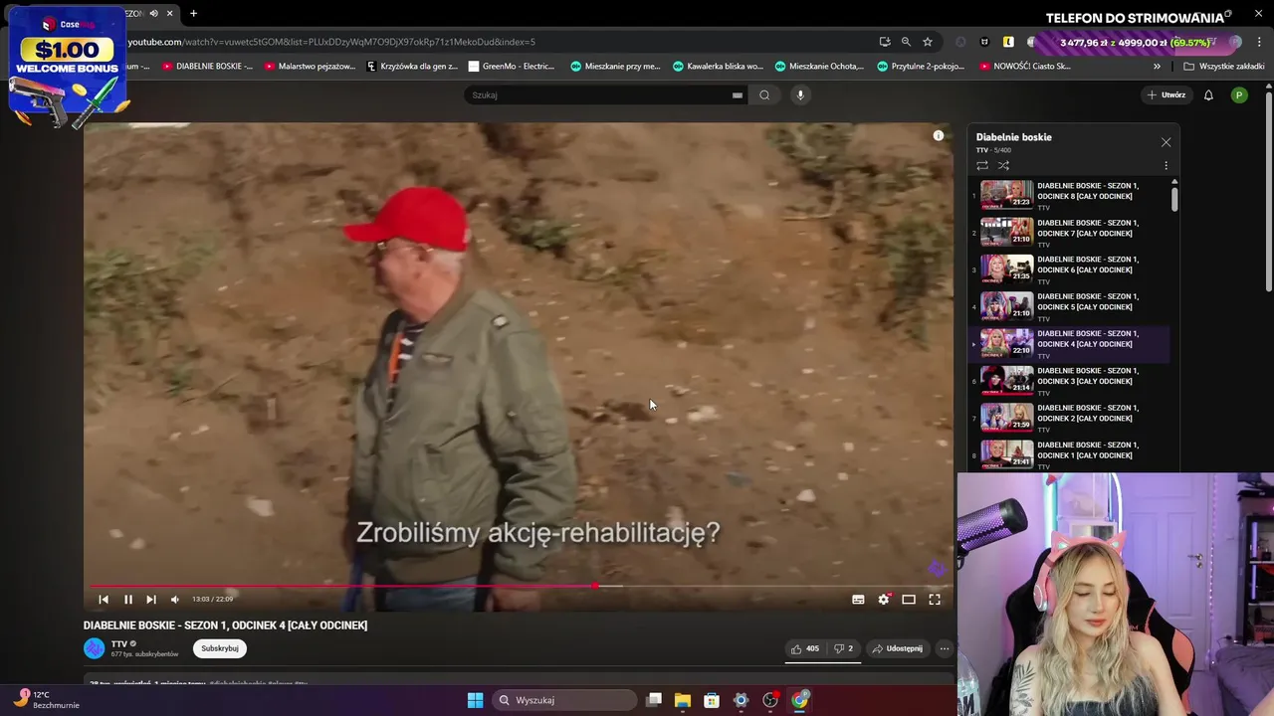Subscribe with the Subskrybuj button
Viewport: 1274px width, 716px height.
click(220, 648)
